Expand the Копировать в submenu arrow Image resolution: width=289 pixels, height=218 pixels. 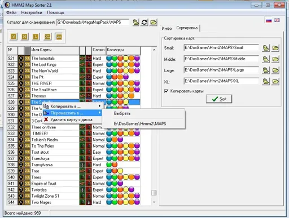tap(99, 106)
